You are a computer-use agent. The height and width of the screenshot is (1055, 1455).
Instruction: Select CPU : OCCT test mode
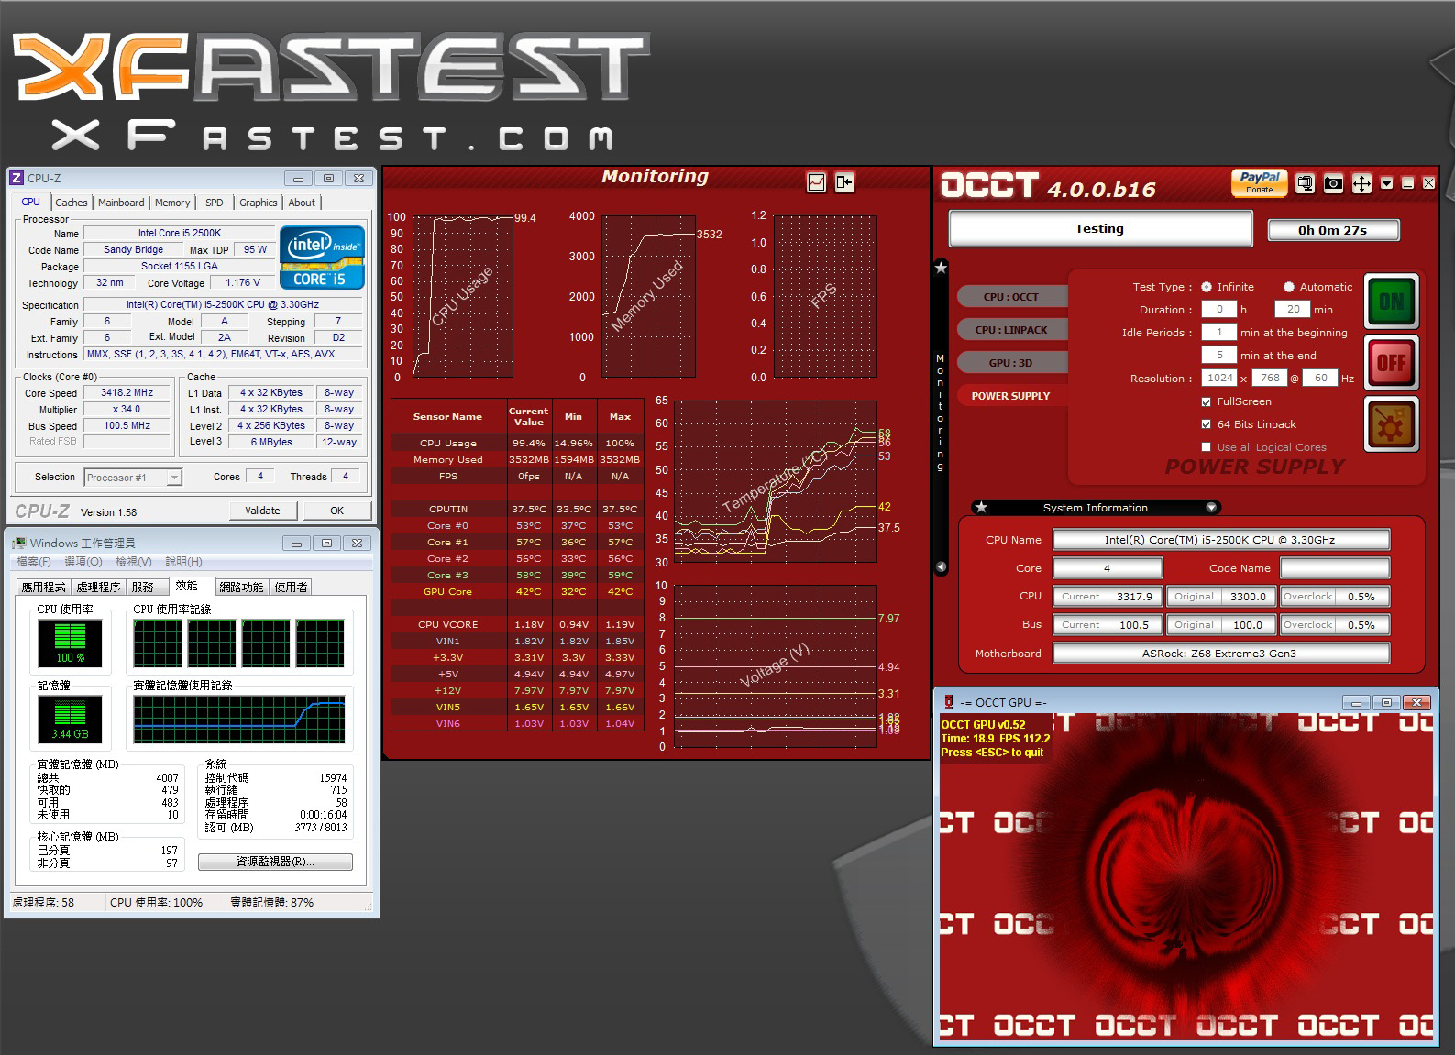coord(1011,297)
